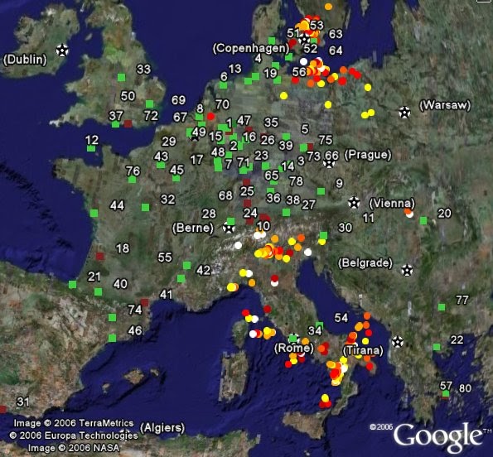Select the dark red square near label 74
The width and height of the screenshot is (493, 457).
coord(144,303)
